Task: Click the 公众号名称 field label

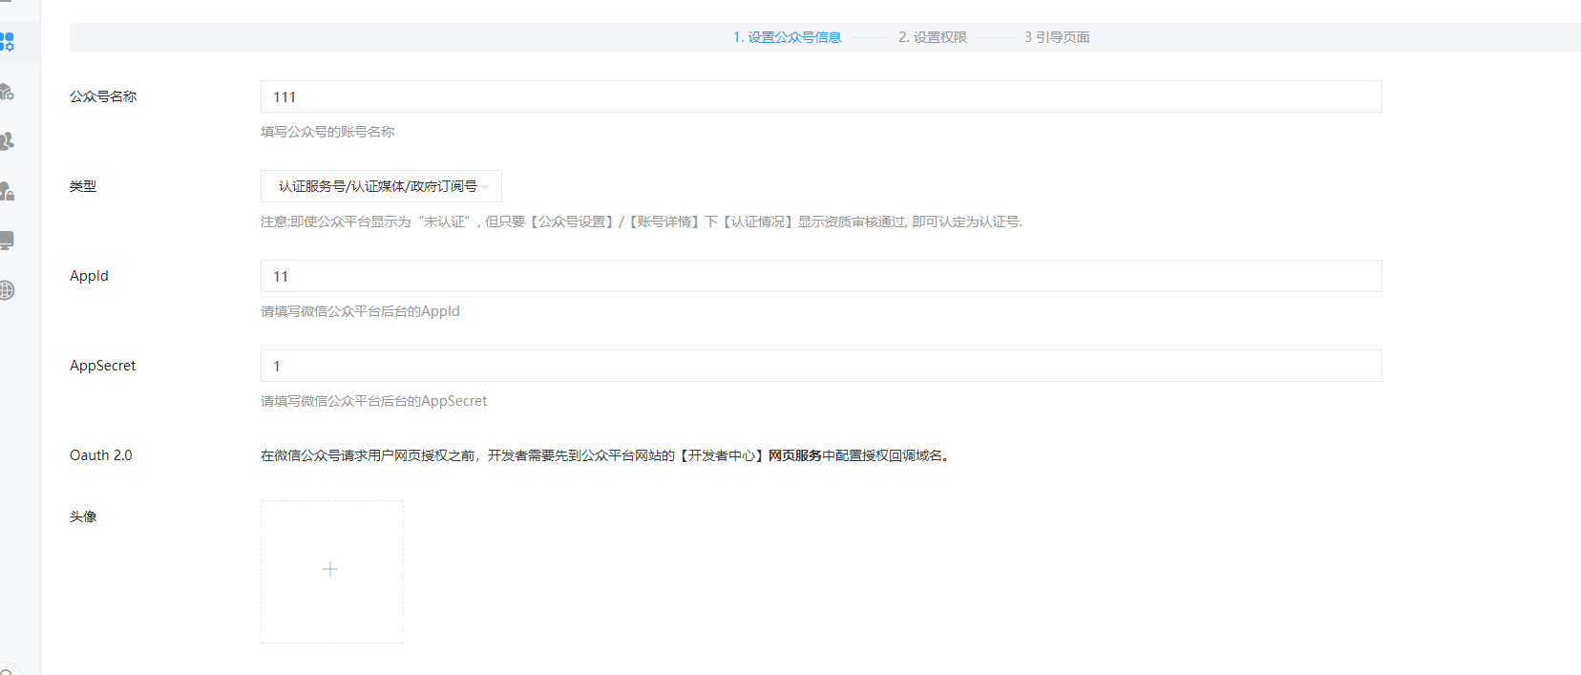Action: click(x=103, y=96)
